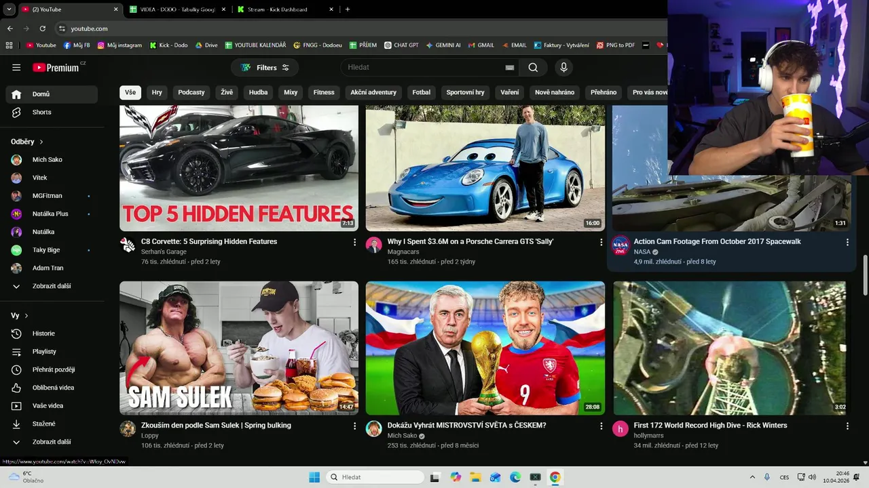The width and height of the screenshot is (869, 488).
Task: Open NASA channel avatar
Action: tap(621, 245)
